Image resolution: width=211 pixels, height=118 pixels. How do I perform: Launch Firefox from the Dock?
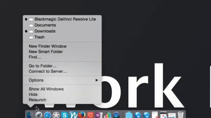click(82, 115)
